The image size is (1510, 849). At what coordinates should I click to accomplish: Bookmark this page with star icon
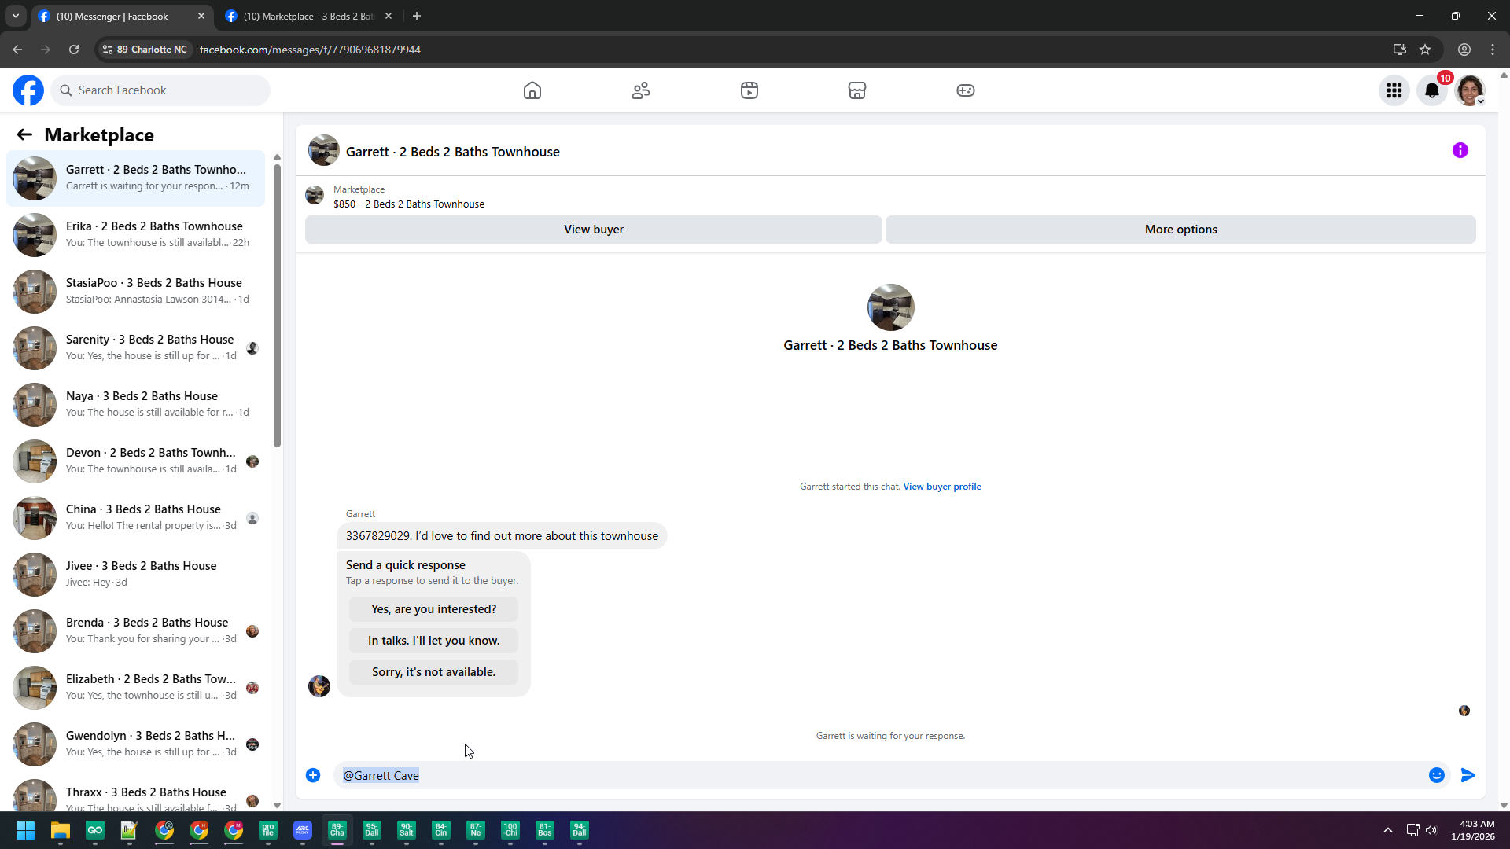(x=1425, y=50)
